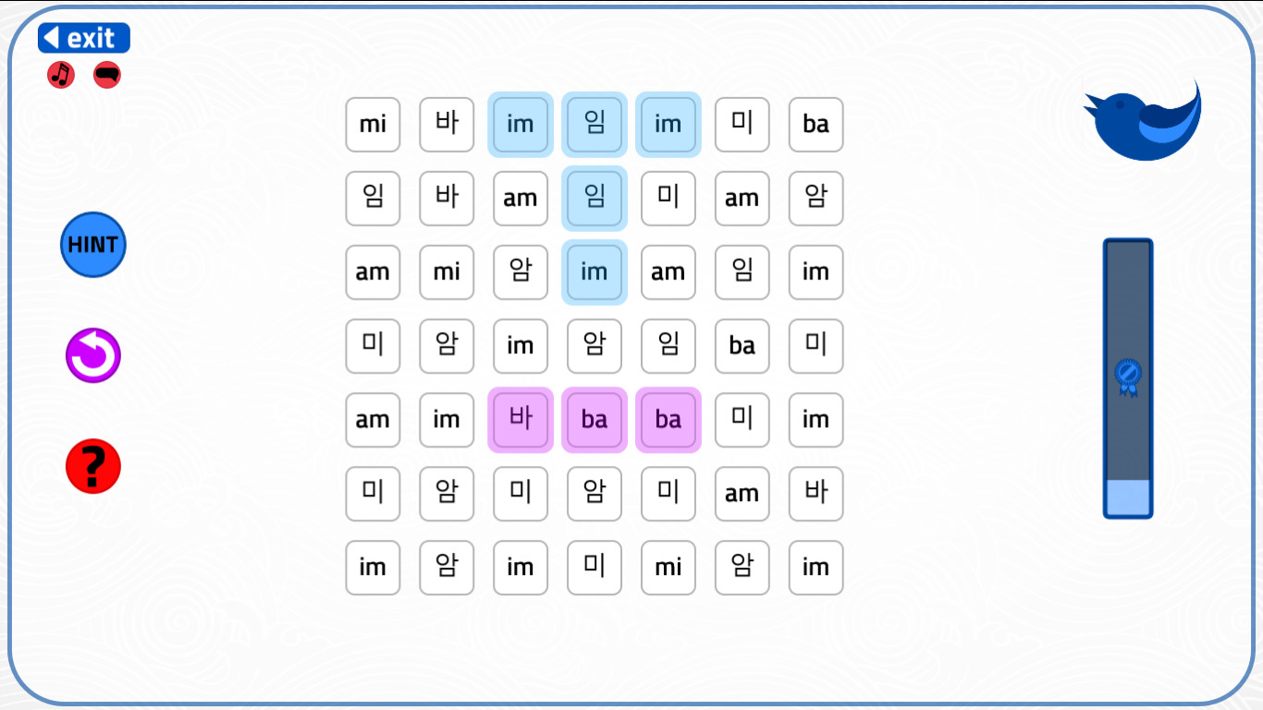Click the Exit button

pyautogui.click(x=83, y=37)
